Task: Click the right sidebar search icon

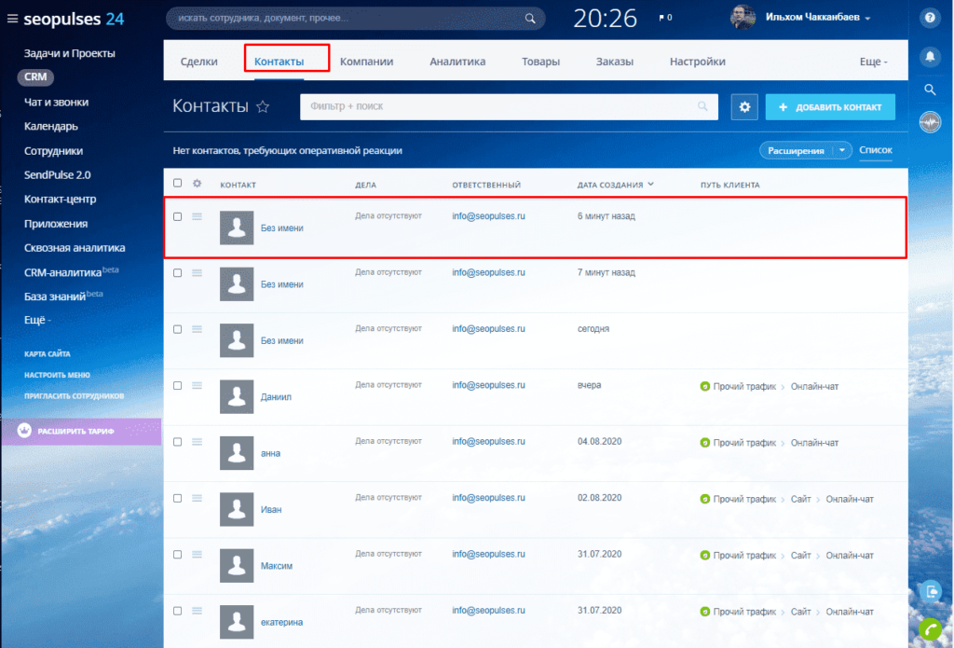Action: tap(930, 90)
